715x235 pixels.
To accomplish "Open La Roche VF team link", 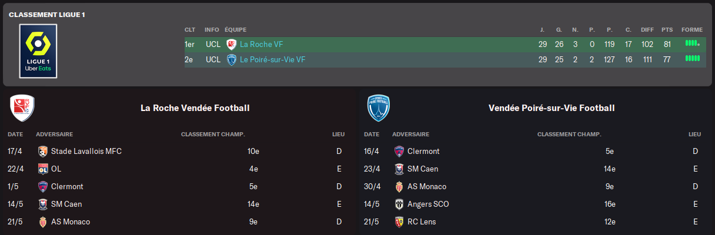I will (261, 44).
